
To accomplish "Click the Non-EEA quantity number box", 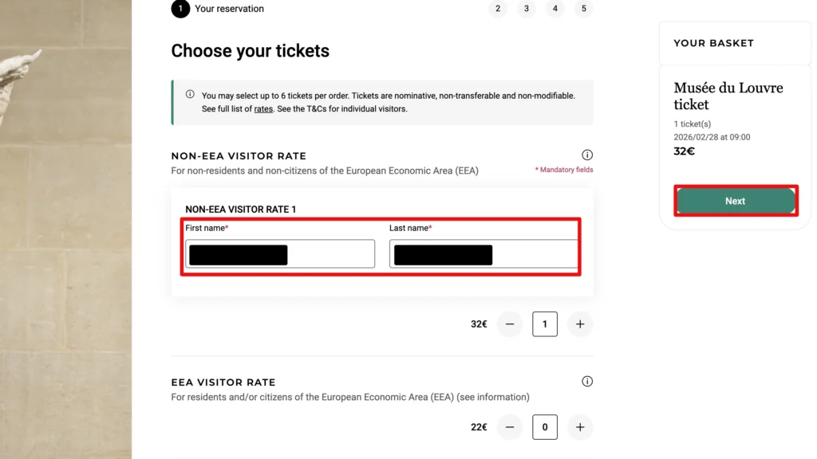I will [x=545, y=324].
